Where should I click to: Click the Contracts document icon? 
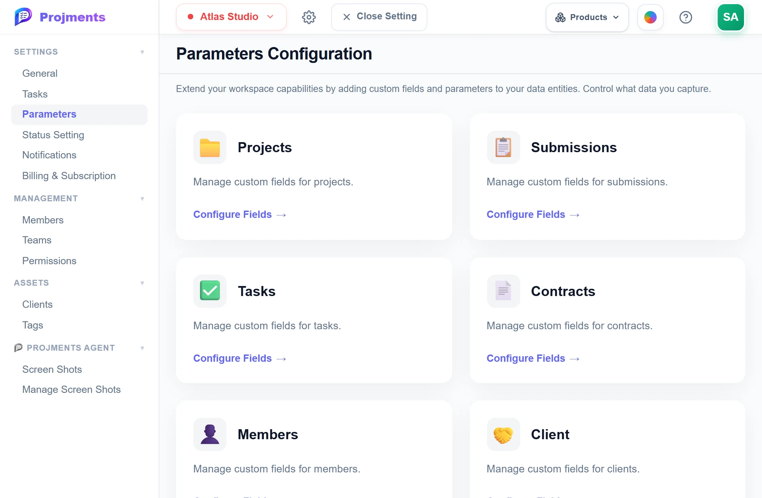click(x=503, y=291)
